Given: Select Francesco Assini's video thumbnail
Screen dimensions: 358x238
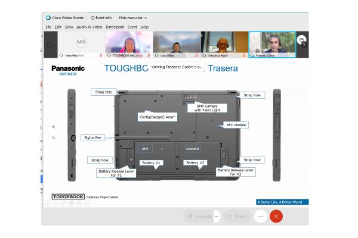Looking at the screenshot, I should tap(225, 45).
